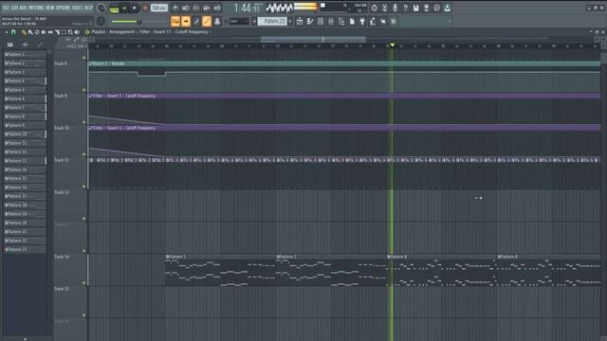Viewport: 607px width, 341px height.
Task: Click the Track 11 header label
Action: 62,160
